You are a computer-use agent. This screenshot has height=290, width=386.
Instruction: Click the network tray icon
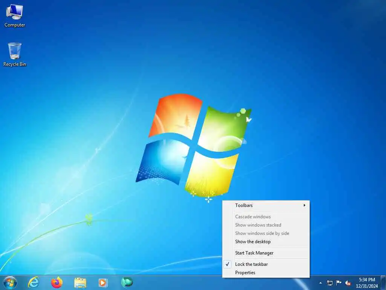pyautogui.click(x=329, y=283)
